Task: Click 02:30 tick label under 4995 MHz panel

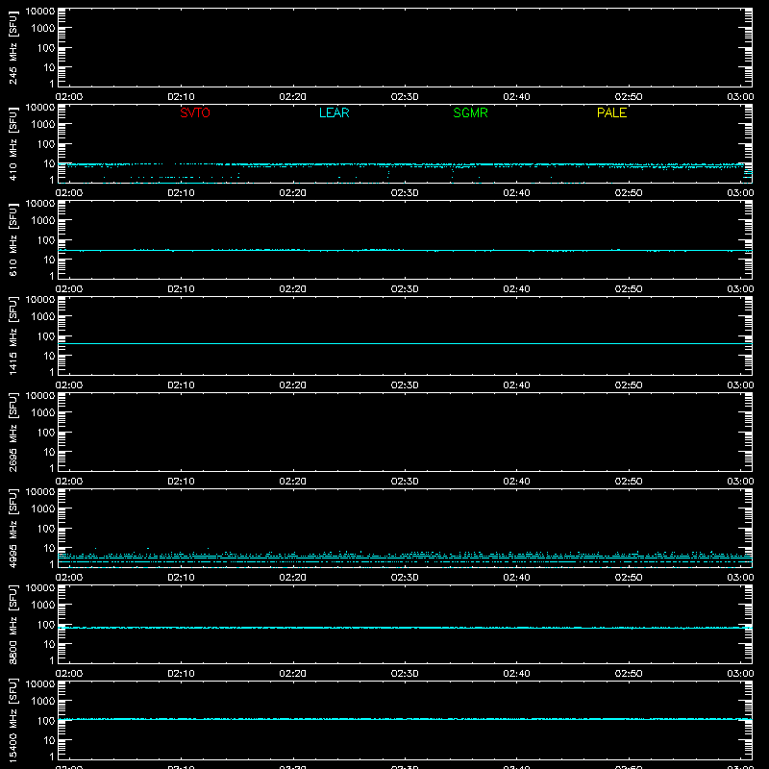Action: point(405,578)
